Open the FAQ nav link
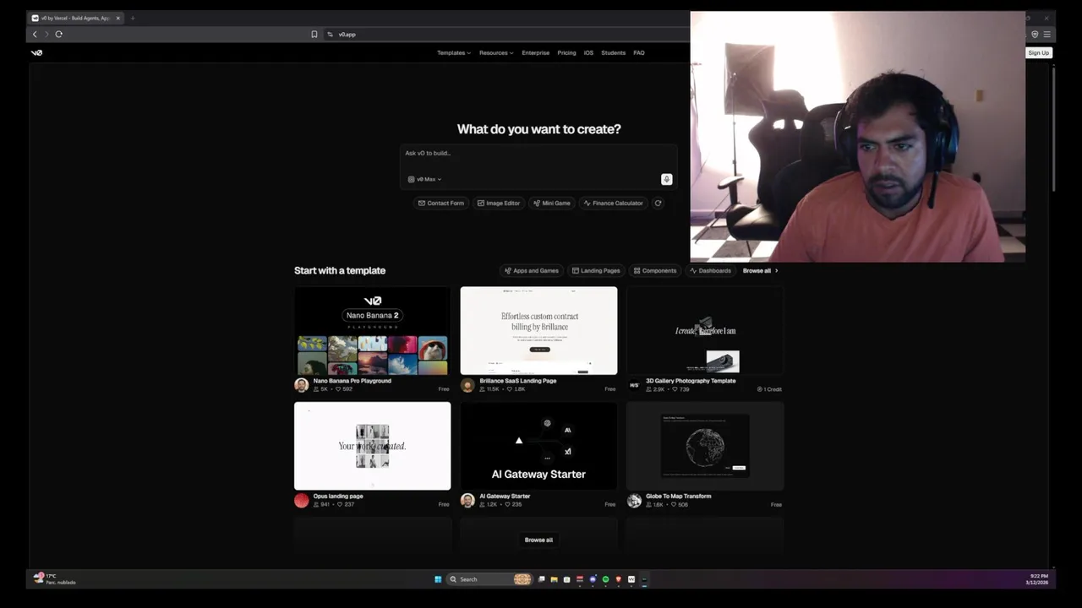Viewport: 1082px width, 608px height. click(x=639, y=52)
